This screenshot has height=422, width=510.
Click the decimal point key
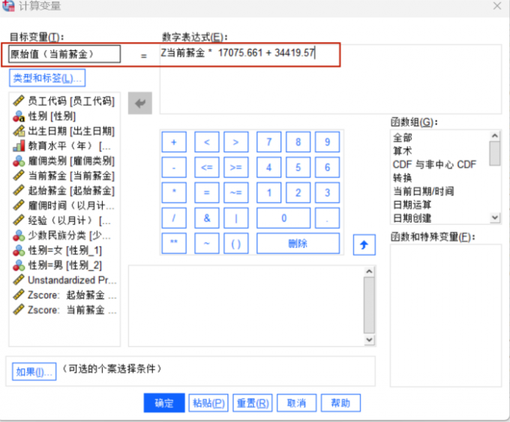328,218
